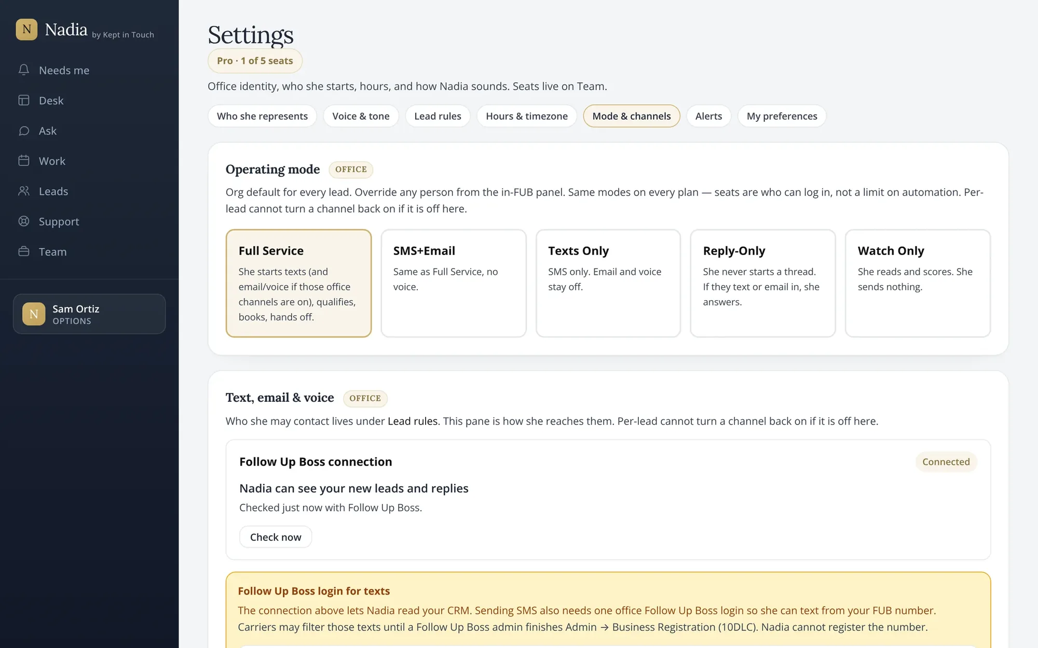Choose the Reply-Only mode card
This screenshot has height=648, width=1038.
[763, 283]
